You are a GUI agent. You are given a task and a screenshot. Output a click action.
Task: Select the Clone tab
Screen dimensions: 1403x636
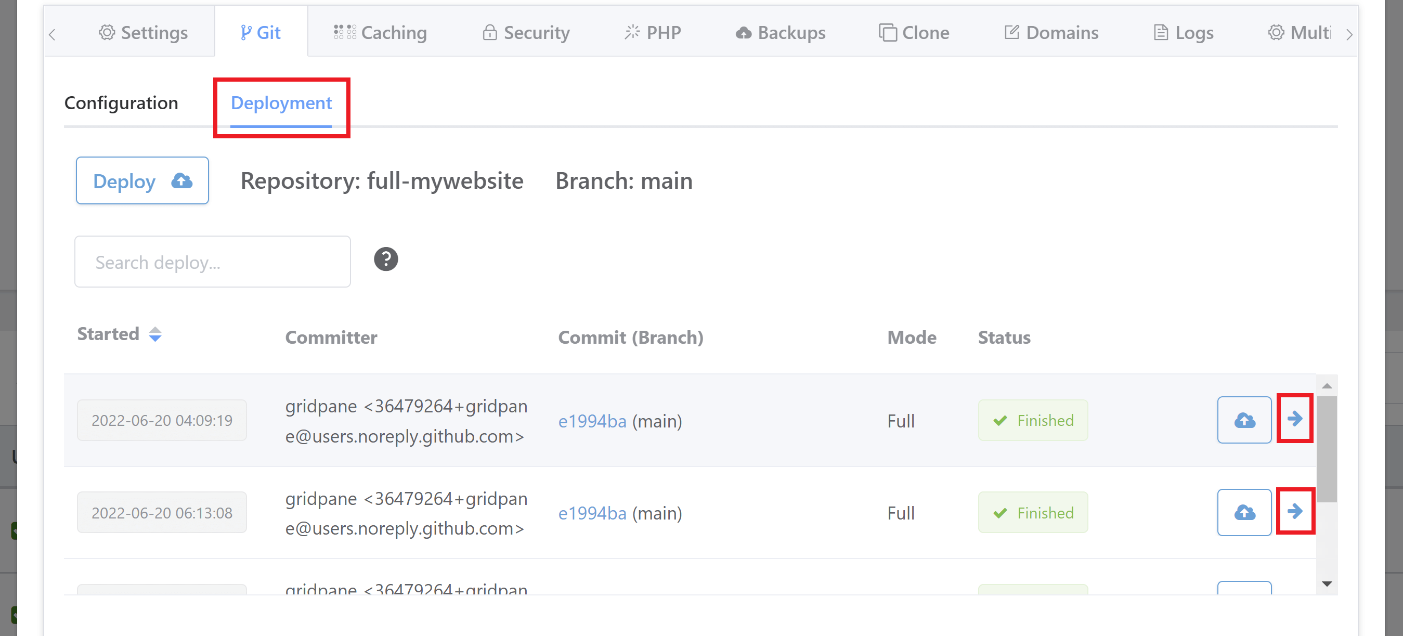tap(914, 33)
